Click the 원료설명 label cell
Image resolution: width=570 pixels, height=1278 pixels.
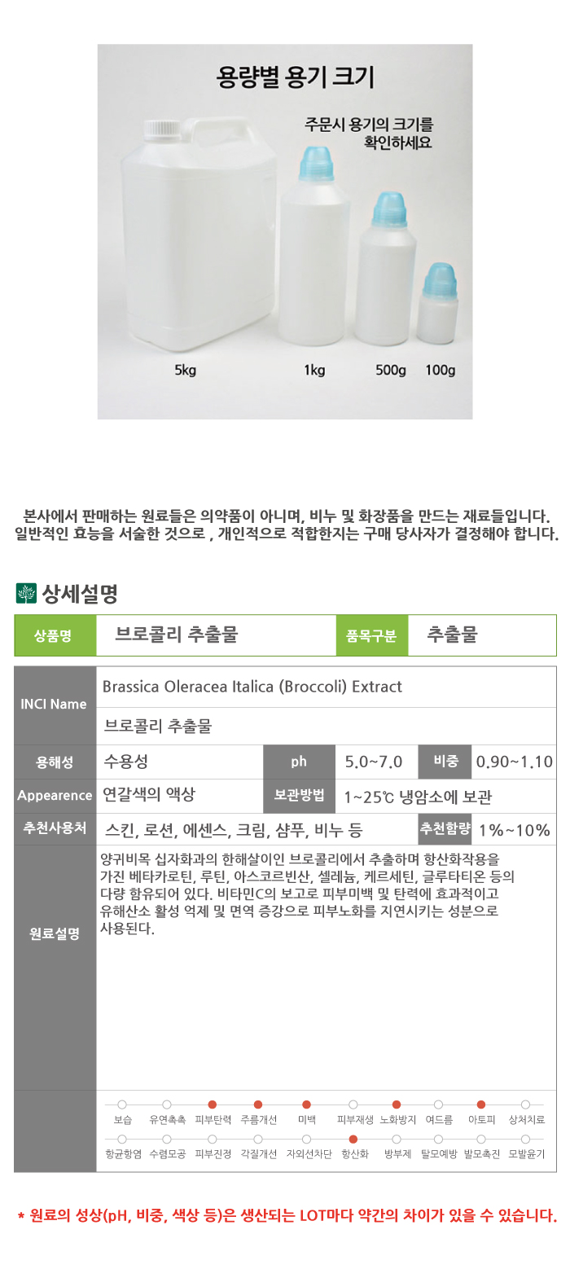tap(55, 933)
